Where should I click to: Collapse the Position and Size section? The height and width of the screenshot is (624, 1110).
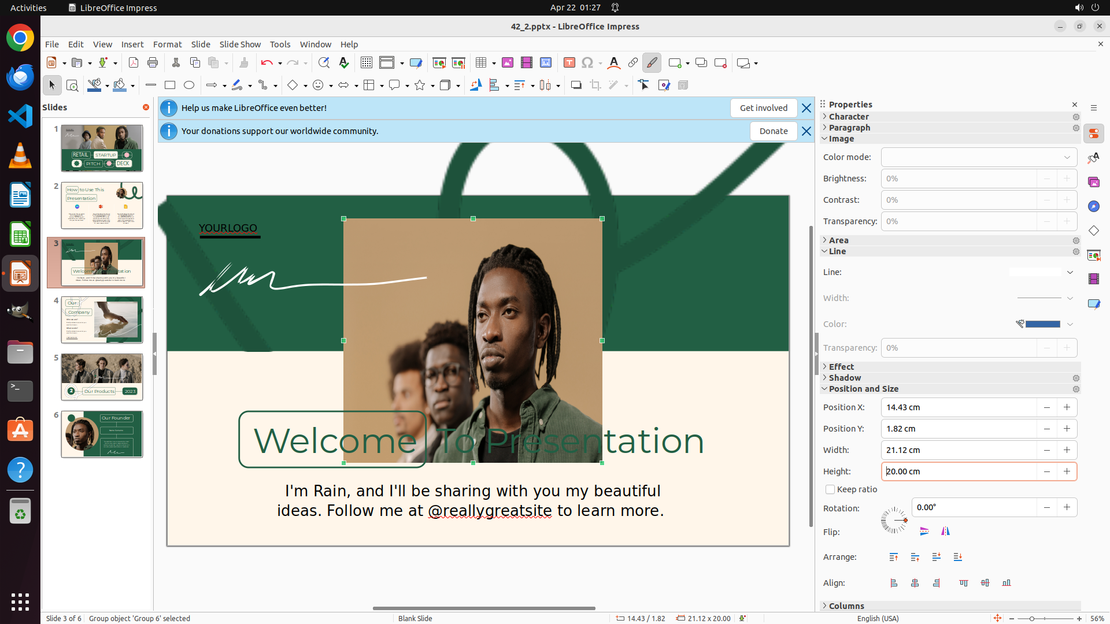point(863,389)
